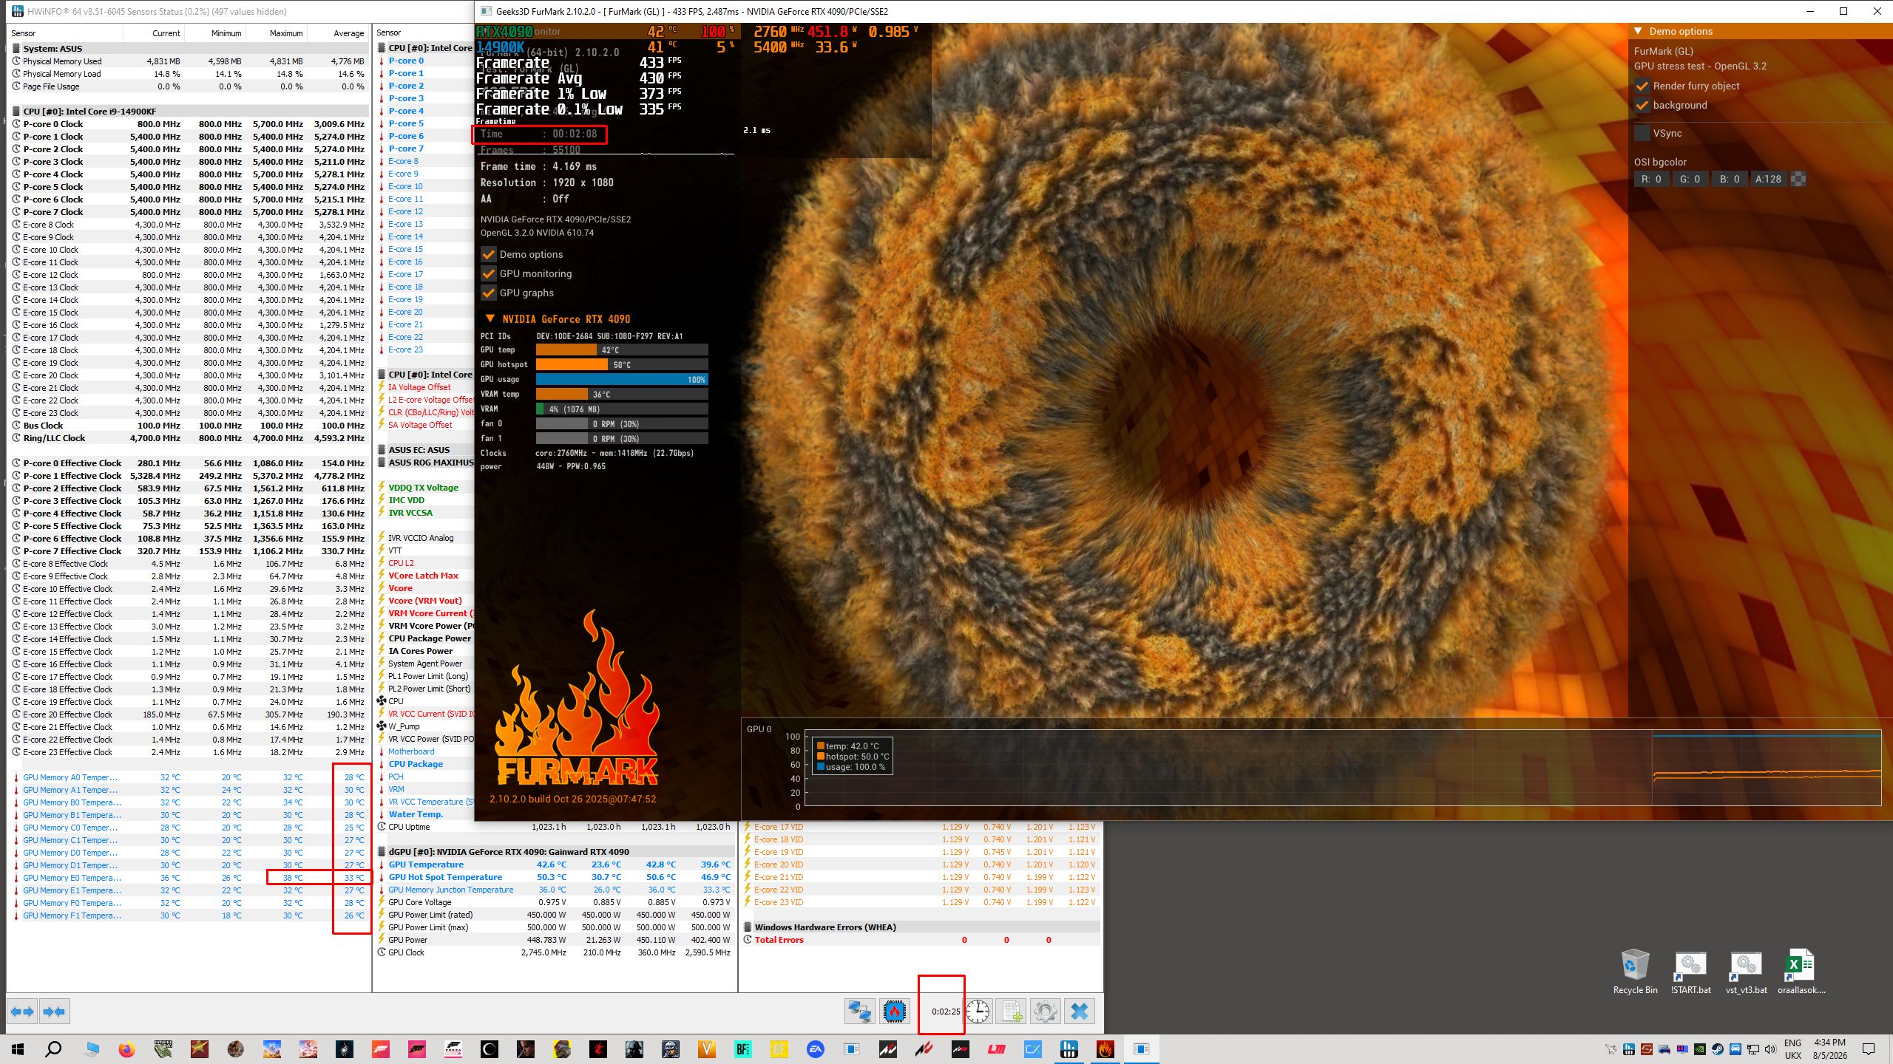1893x1064 pixels.
Task: Start HWiNFO logging with document-plus icon
Action: 1011,1011
